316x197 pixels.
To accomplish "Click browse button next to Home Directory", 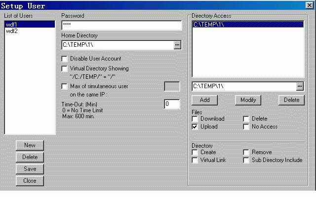I will (178, 45).
